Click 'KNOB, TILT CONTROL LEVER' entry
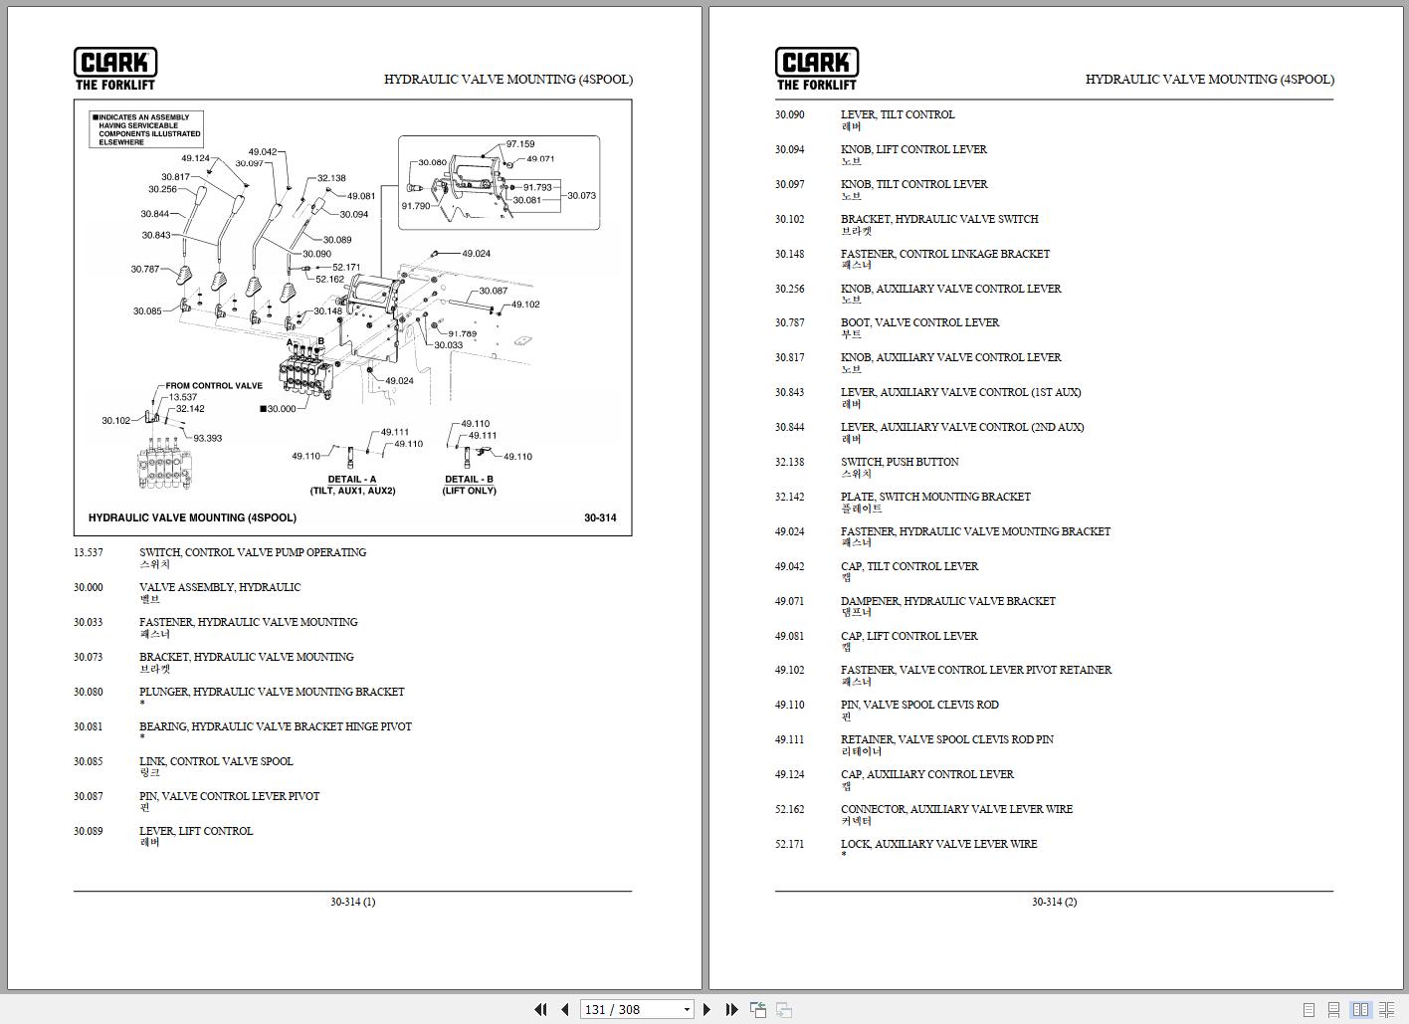The width and height of the screenshot is (1409, 1024). (x=914, y=184)
